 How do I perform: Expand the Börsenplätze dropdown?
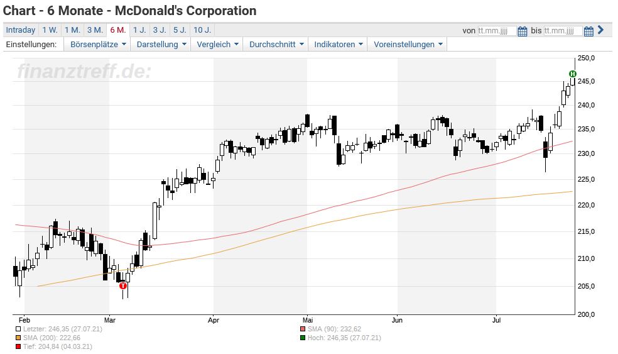[x=98, y=44]
